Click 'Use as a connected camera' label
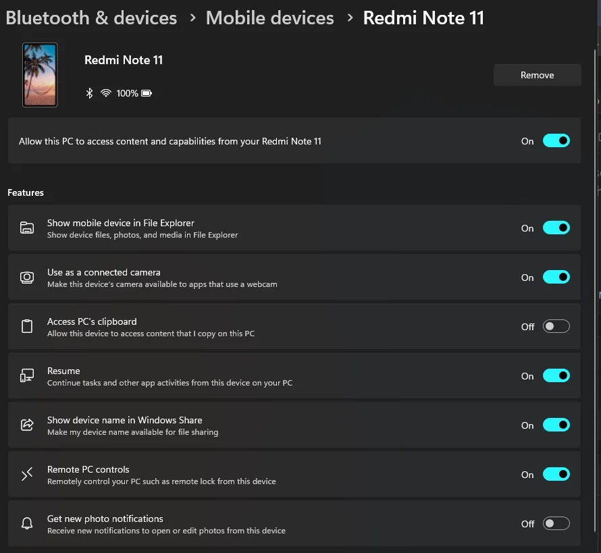The image size is (601, 553). pos(104,272)
